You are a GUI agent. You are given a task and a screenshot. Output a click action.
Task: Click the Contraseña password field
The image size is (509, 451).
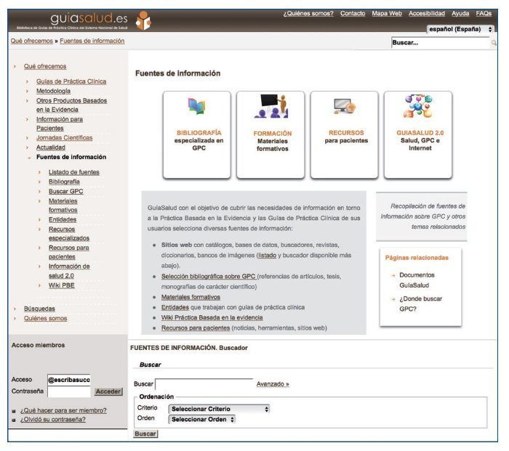[x=69, y=391]
